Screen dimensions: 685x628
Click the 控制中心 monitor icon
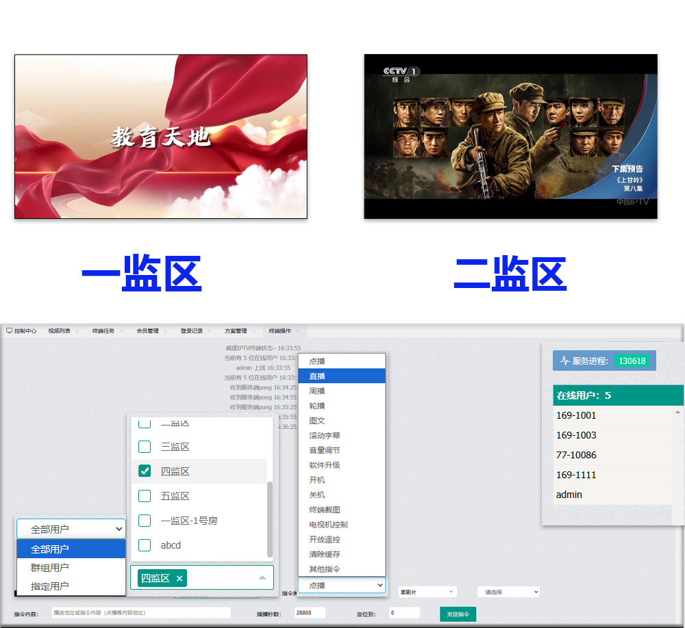pos(9,330)
